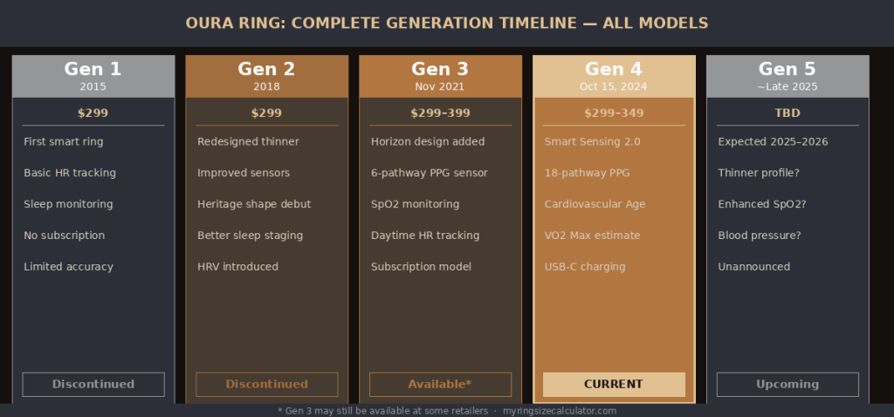Click the Gen 2 column header

(x=266, y=77)
